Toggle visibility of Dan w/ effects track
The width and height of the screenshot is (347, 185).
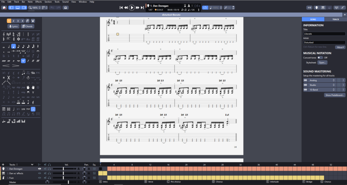click(39, 173)
